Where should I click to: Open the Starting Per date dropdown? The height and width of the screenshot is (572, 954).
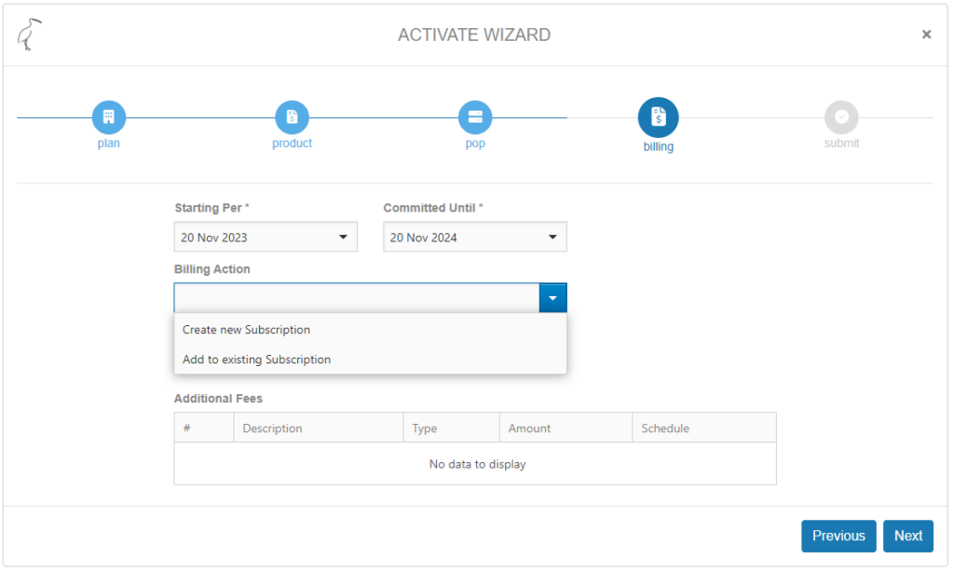[x=343, y=238]
